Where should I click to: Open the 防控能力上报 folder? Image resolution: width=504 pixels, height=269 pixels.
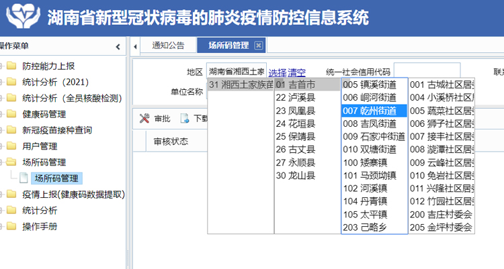[x=48, y=66]
